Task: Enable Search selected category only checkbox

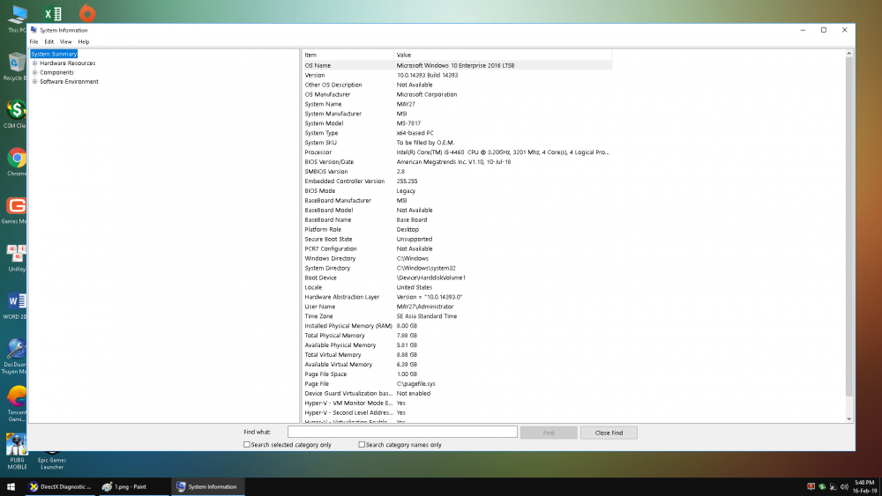Action: pyautogui.click(x=247, y=445)
